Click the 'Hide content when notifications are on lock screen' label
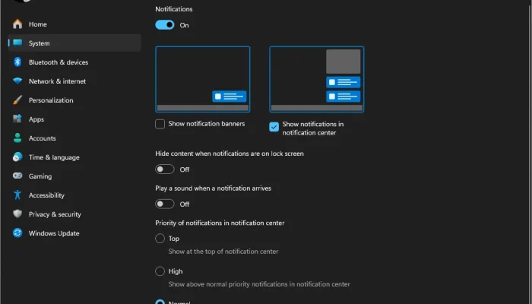 click(230, 154)
